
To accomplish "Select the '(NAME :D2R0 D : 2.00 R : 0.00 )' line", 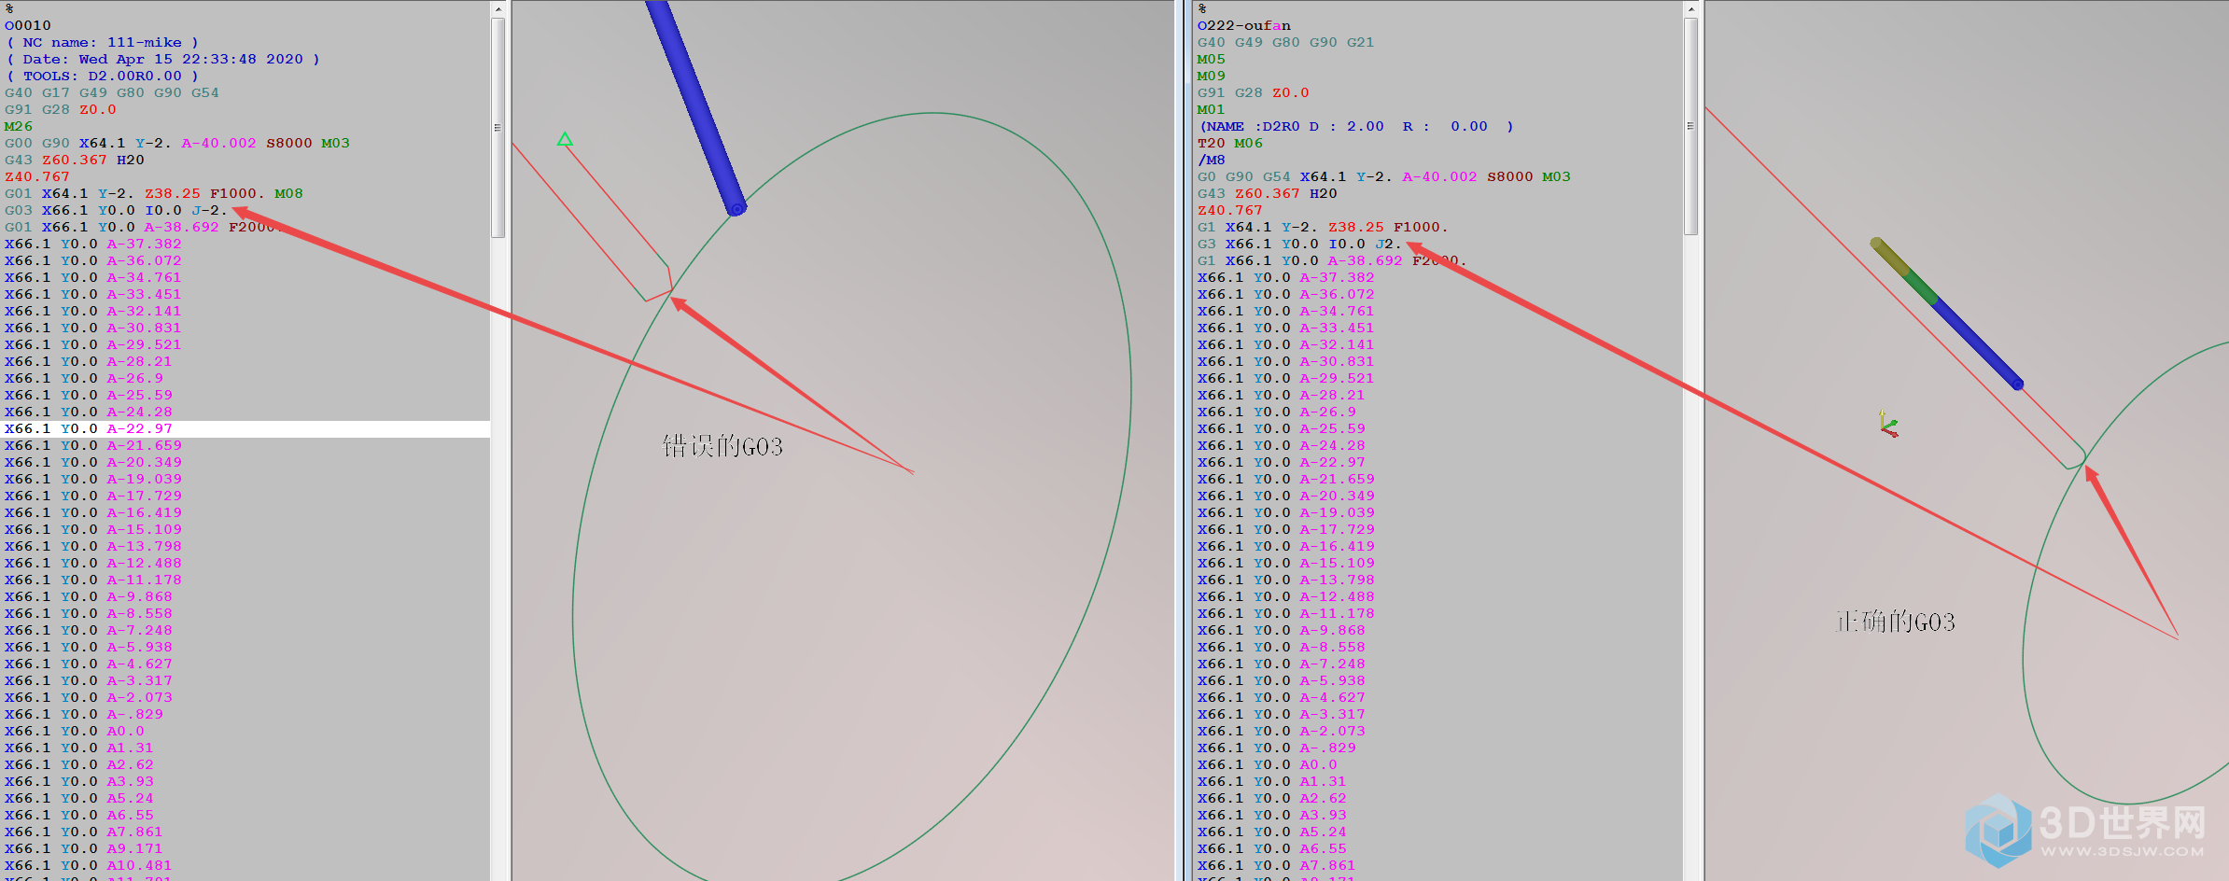I will coord(1356,126).
